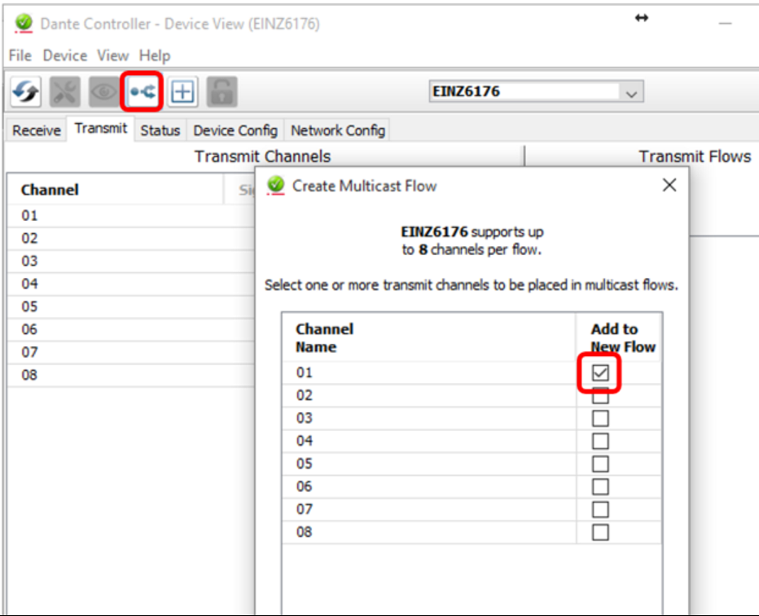
Task: Click the Create Multicast Flow dialog logo
Action: point(276,186)
